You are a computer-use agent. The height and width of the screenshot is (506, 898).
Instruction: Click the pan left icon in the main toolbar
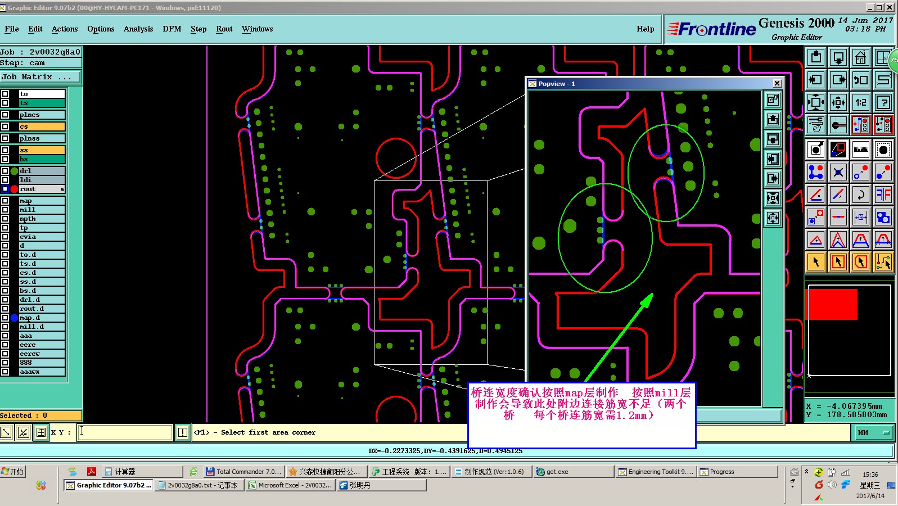(816, 80)
